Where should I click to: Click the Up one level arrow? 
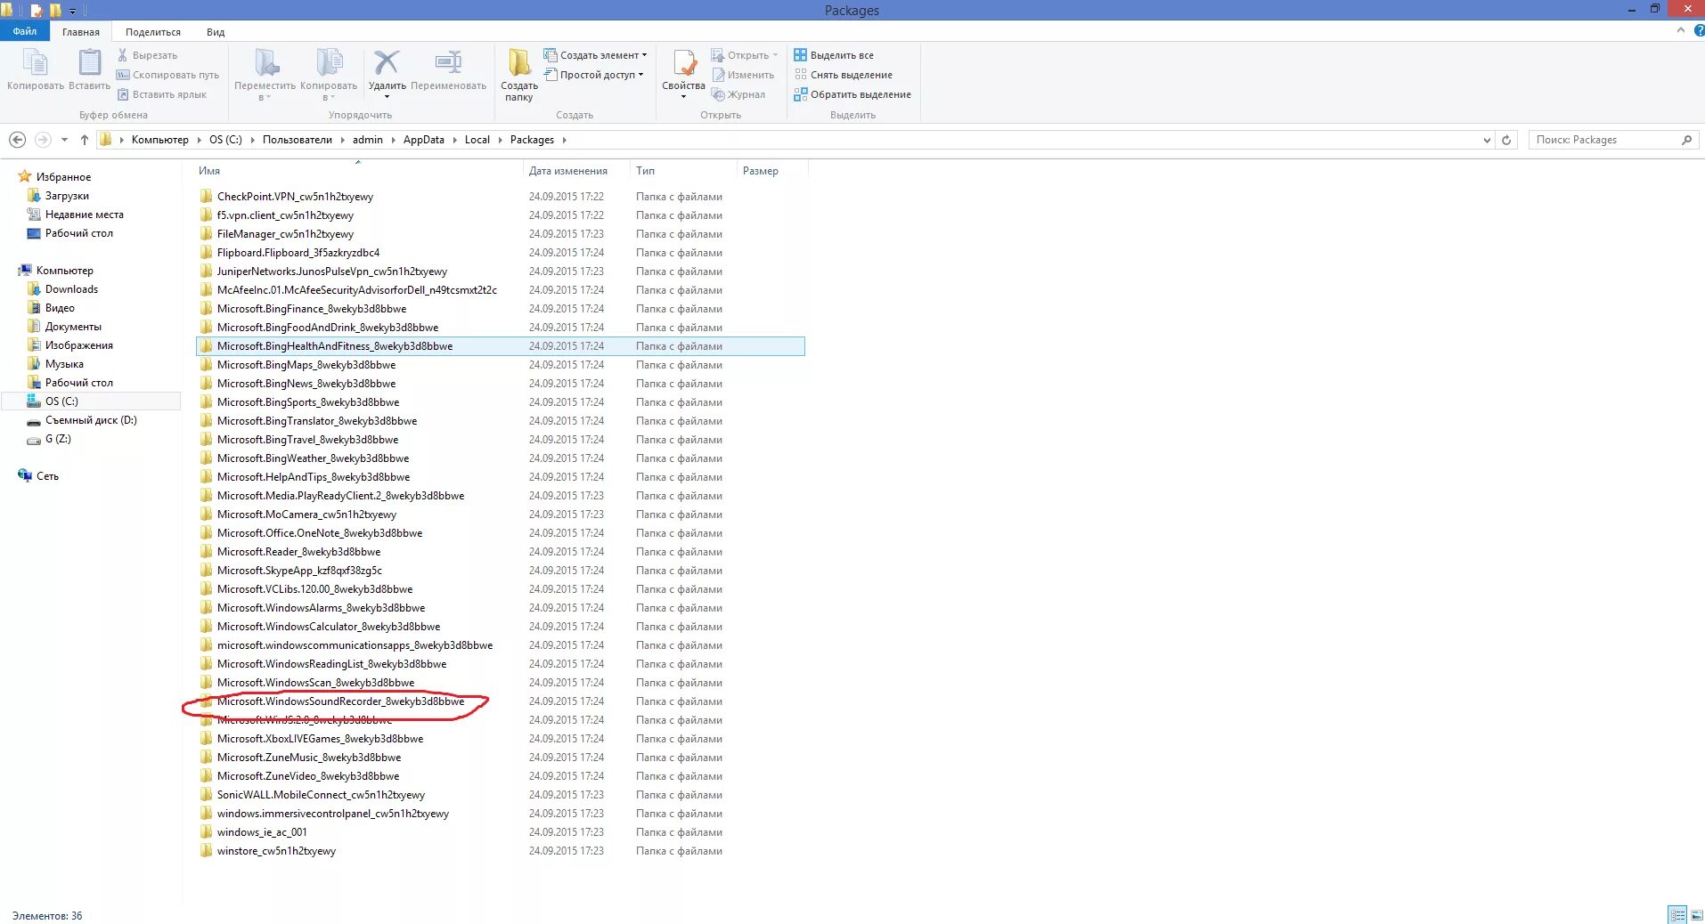coord(85,140)
